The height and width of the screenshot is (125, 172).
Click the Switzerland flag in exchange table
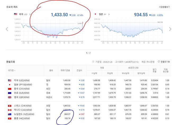(x=10, y=106)
